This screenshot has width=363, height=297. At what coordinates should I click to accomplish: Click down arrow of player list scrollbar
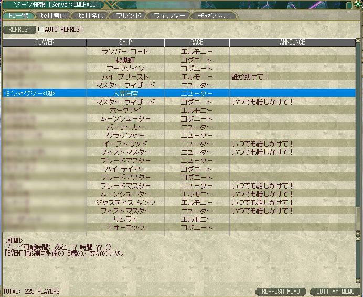tap(358, 234)
